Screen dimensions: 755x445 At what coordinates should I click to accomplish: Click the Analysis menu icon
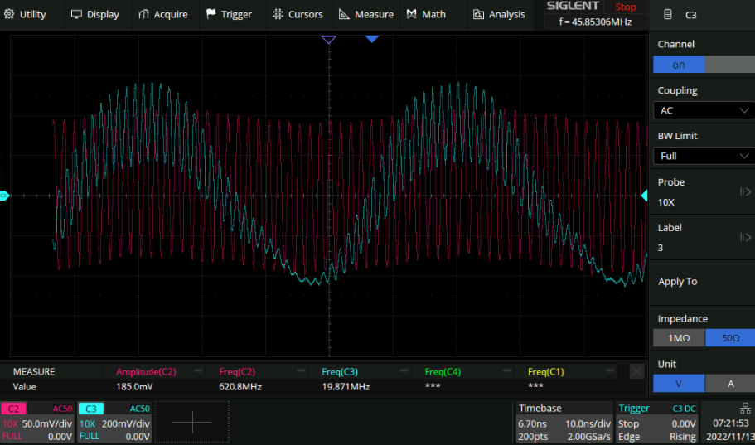click(478, 14)
